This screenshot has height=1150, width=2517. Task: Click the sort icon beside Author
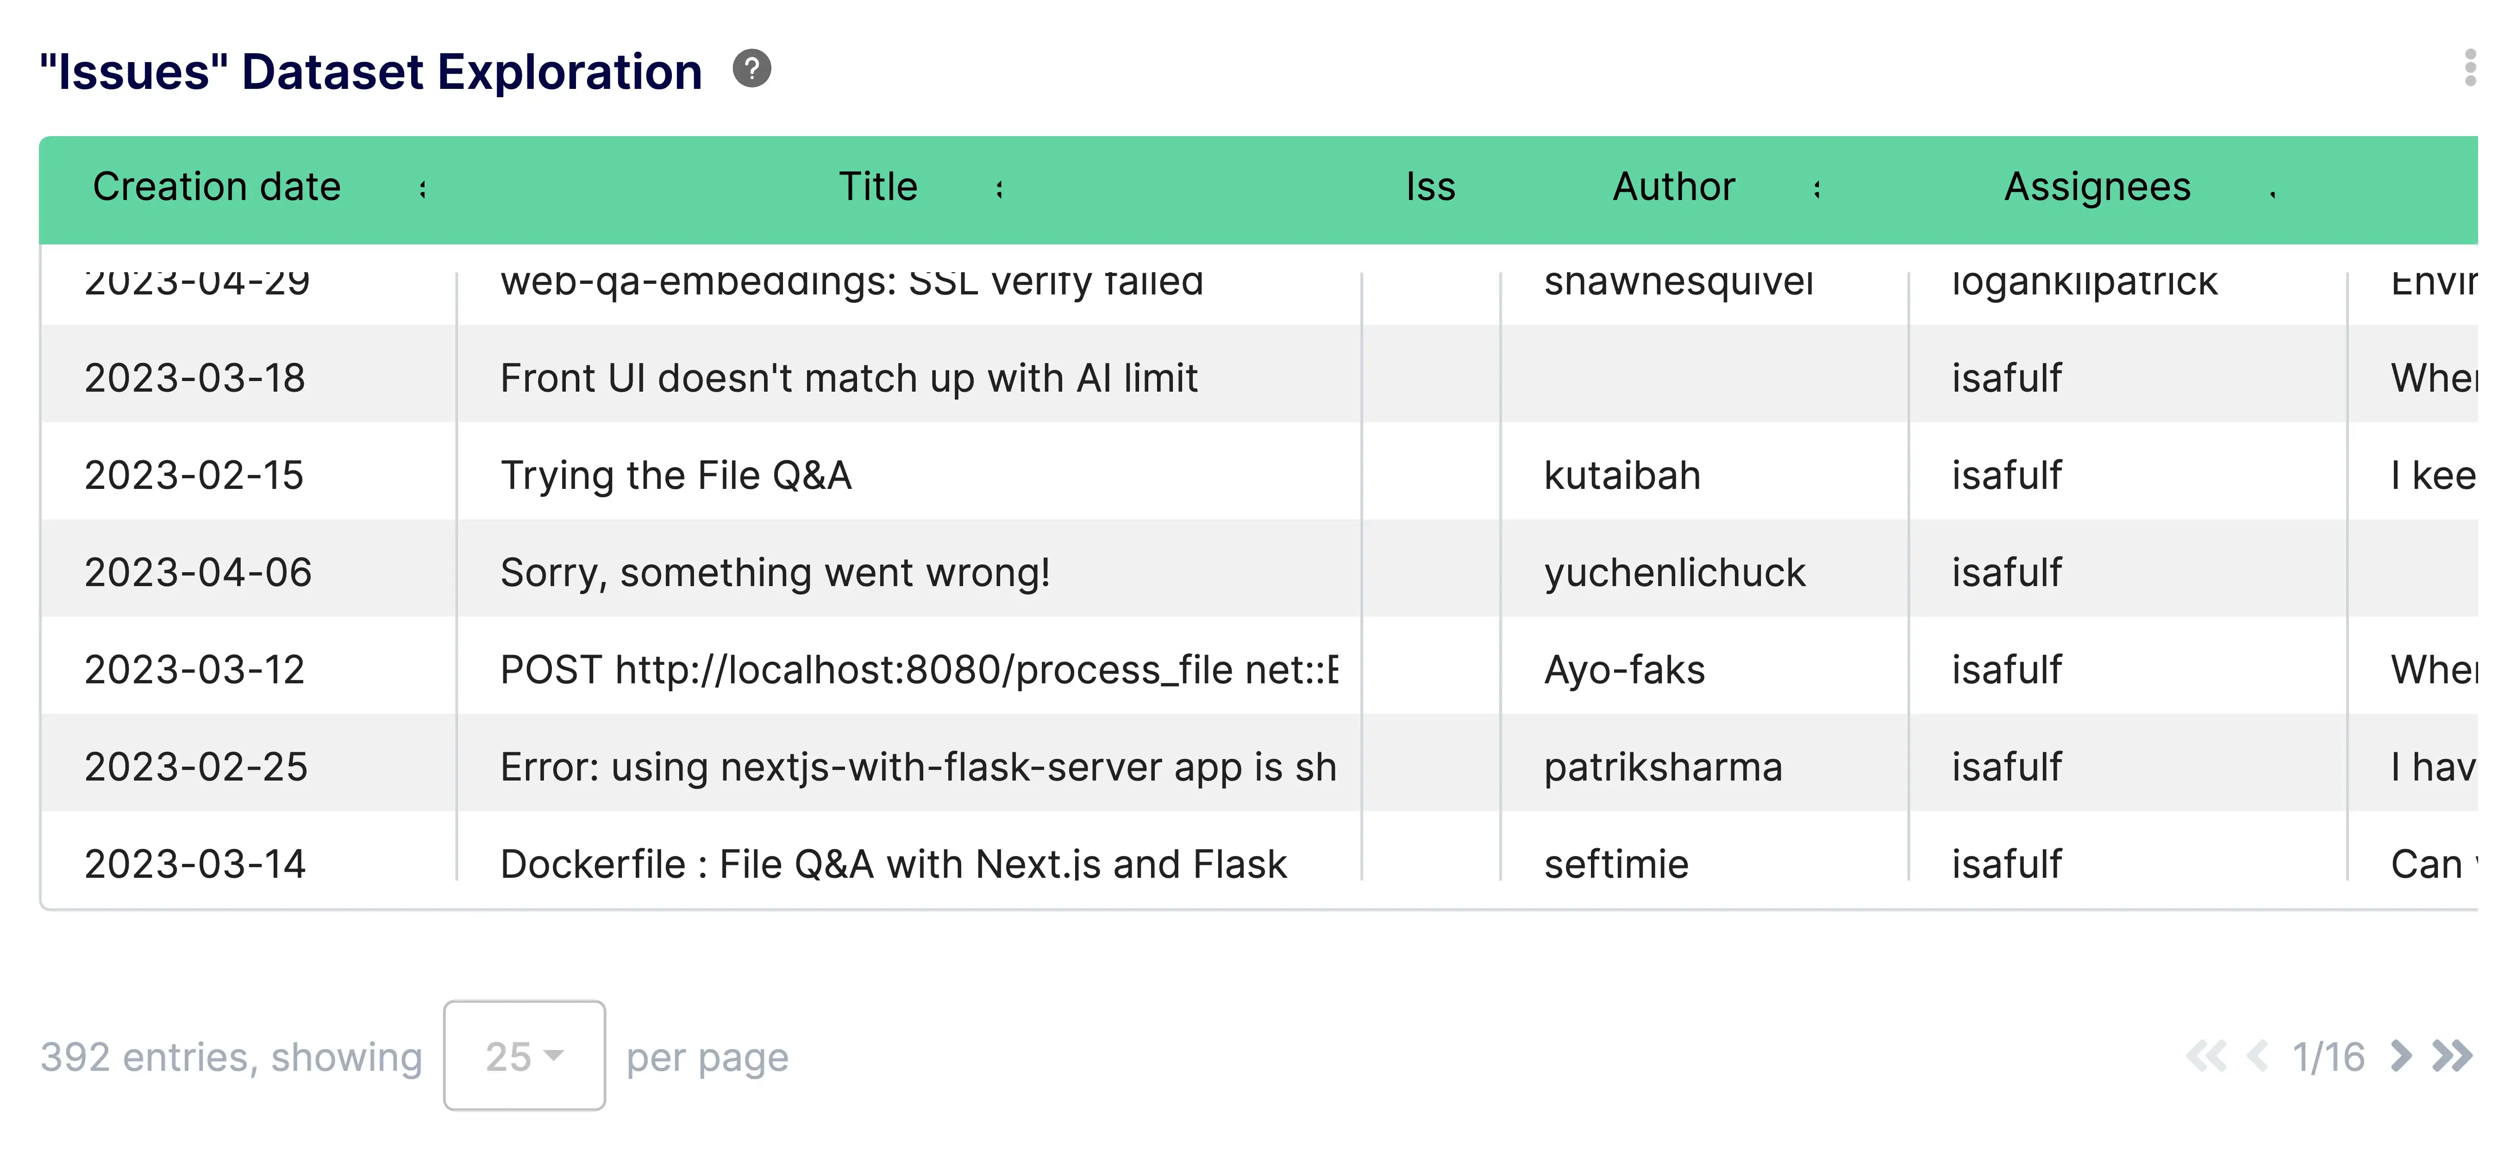pyautogui.click(x=1817, y=189)
